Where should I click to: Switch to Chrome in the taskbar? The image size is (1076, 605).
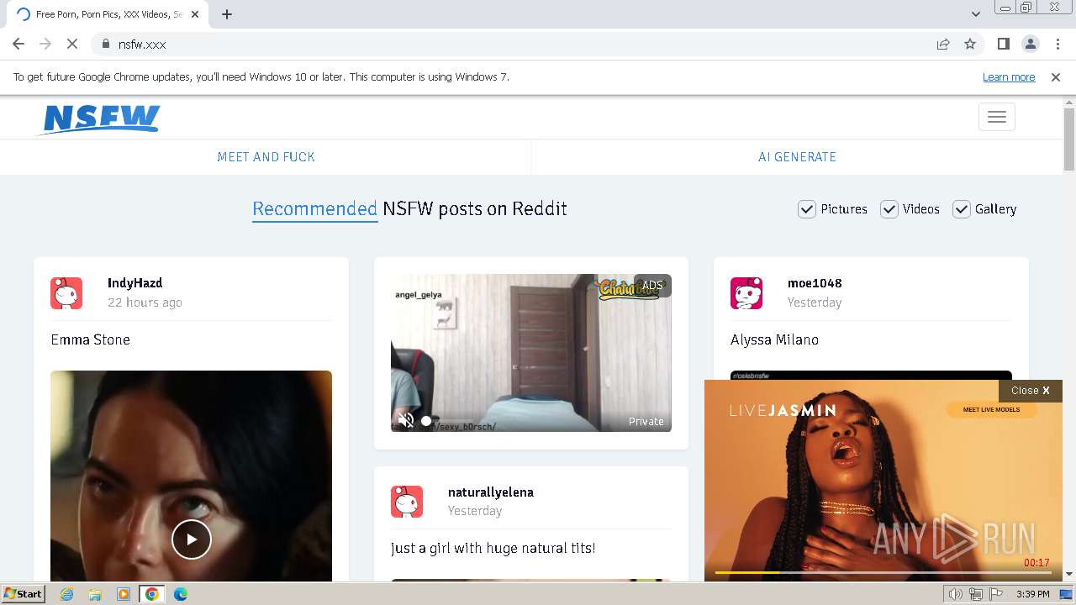click(152, 594)
